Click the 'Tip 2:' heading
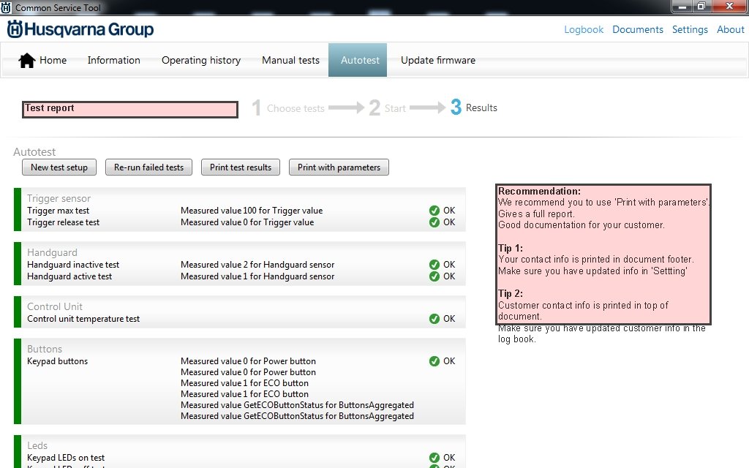Screen dimensions: 749x468 (x=510, y=294)
